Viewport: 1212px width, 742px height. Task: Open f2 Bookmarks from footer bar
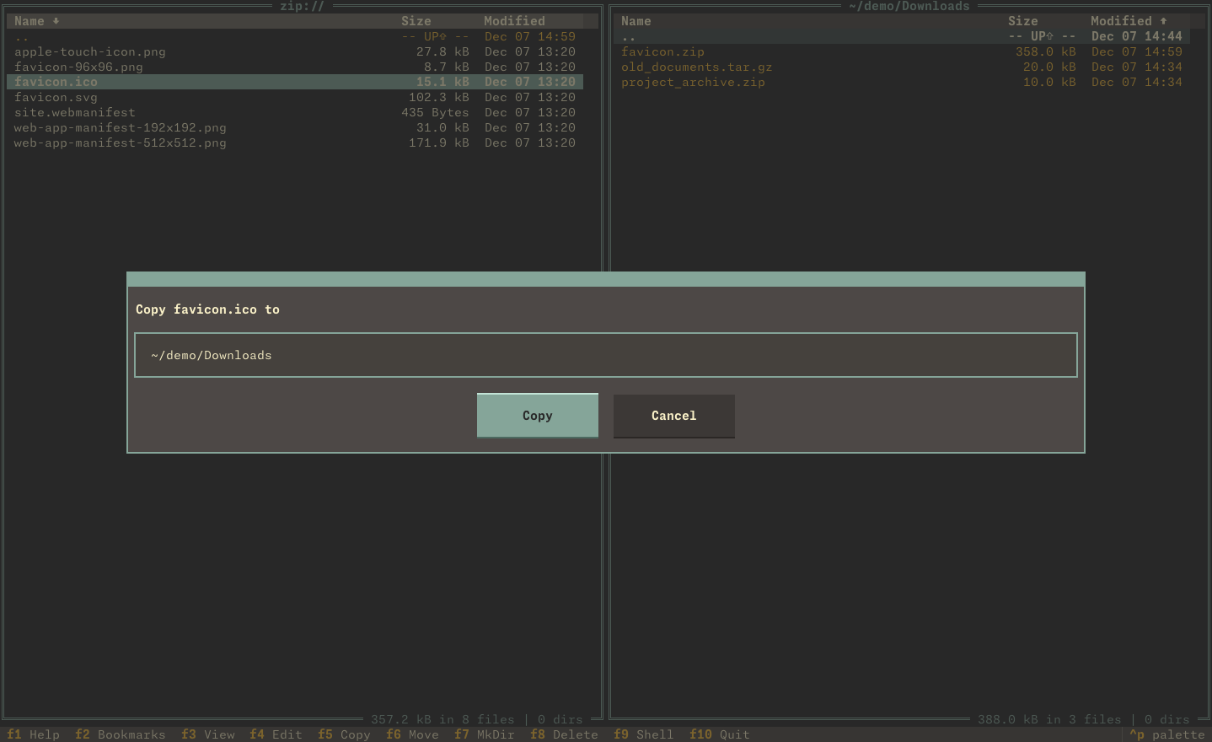pos(121,734)
